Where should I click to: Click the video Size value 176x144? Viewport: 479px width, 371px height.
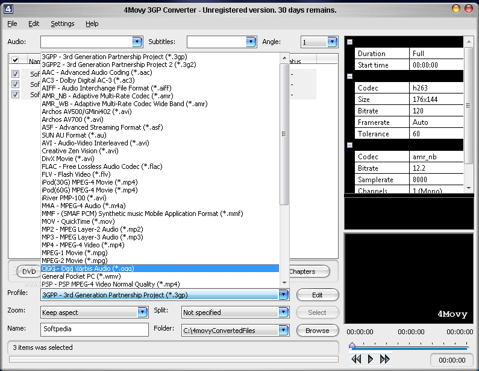(436, 100)
